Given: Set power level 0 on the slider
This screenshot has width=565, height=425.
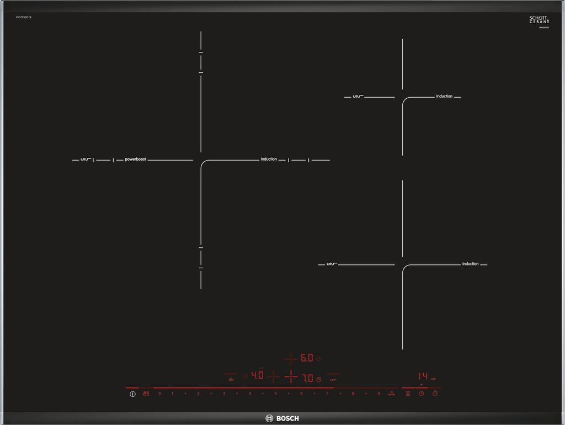Looking at the screenshot, I should (x=159, y=394).
